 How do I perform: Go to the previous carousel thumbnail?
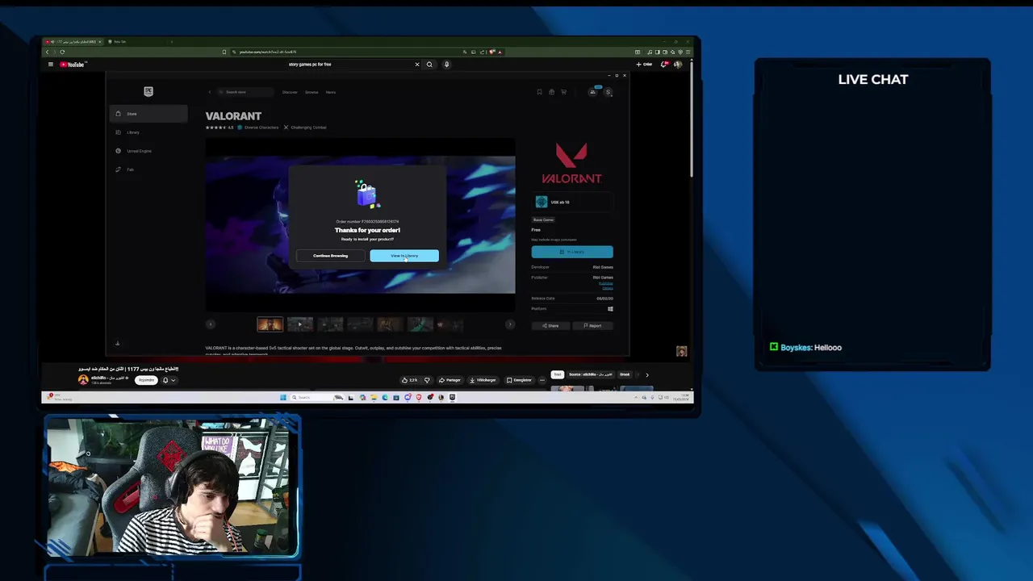point(211,324)
